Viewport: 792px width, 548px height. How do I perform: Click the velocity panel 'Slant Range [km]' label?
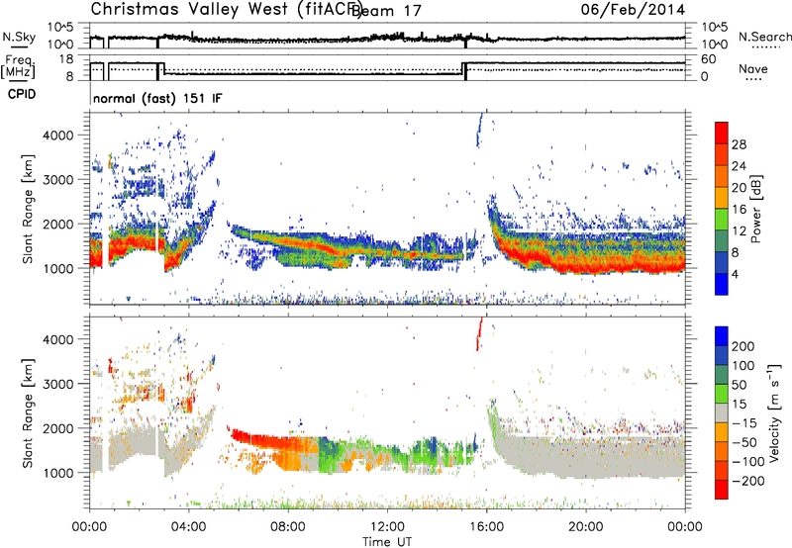(x=28, y=412)
